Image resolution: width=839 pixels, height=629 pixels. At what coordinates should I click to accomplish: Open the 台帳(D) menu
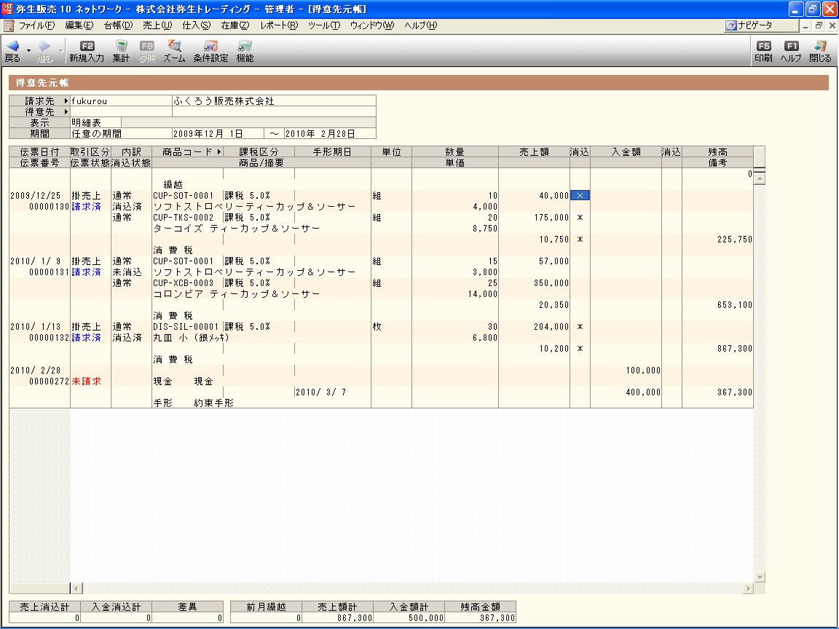118,25
